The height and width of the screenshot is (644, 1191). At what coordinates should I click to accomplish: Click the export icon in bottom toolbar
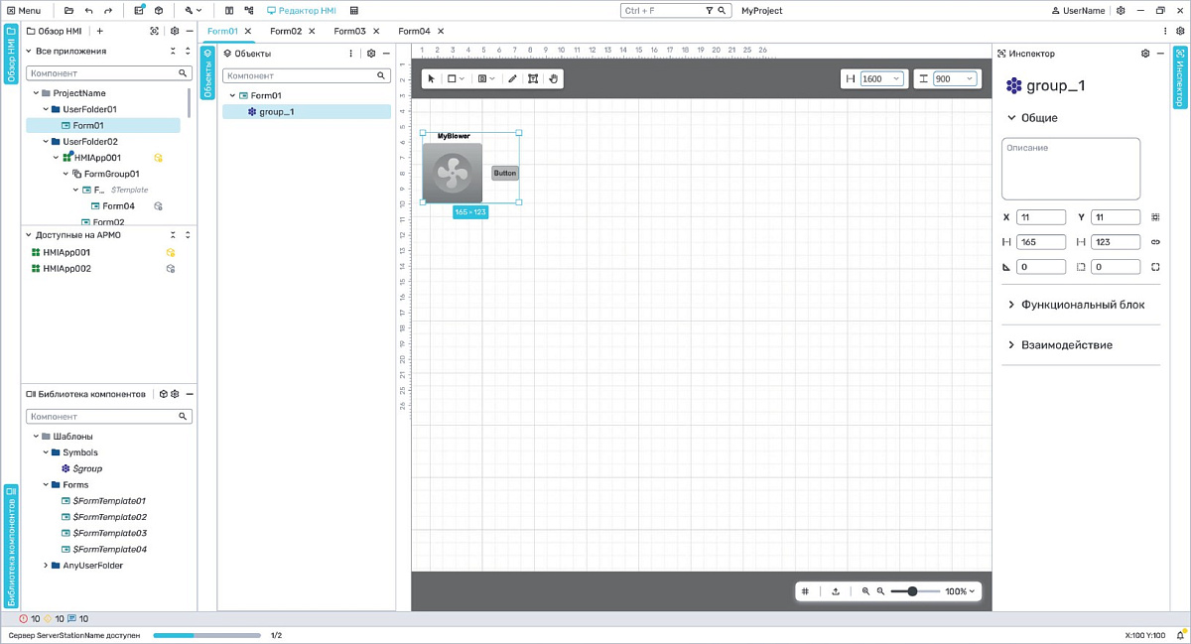tap(836, 591)
